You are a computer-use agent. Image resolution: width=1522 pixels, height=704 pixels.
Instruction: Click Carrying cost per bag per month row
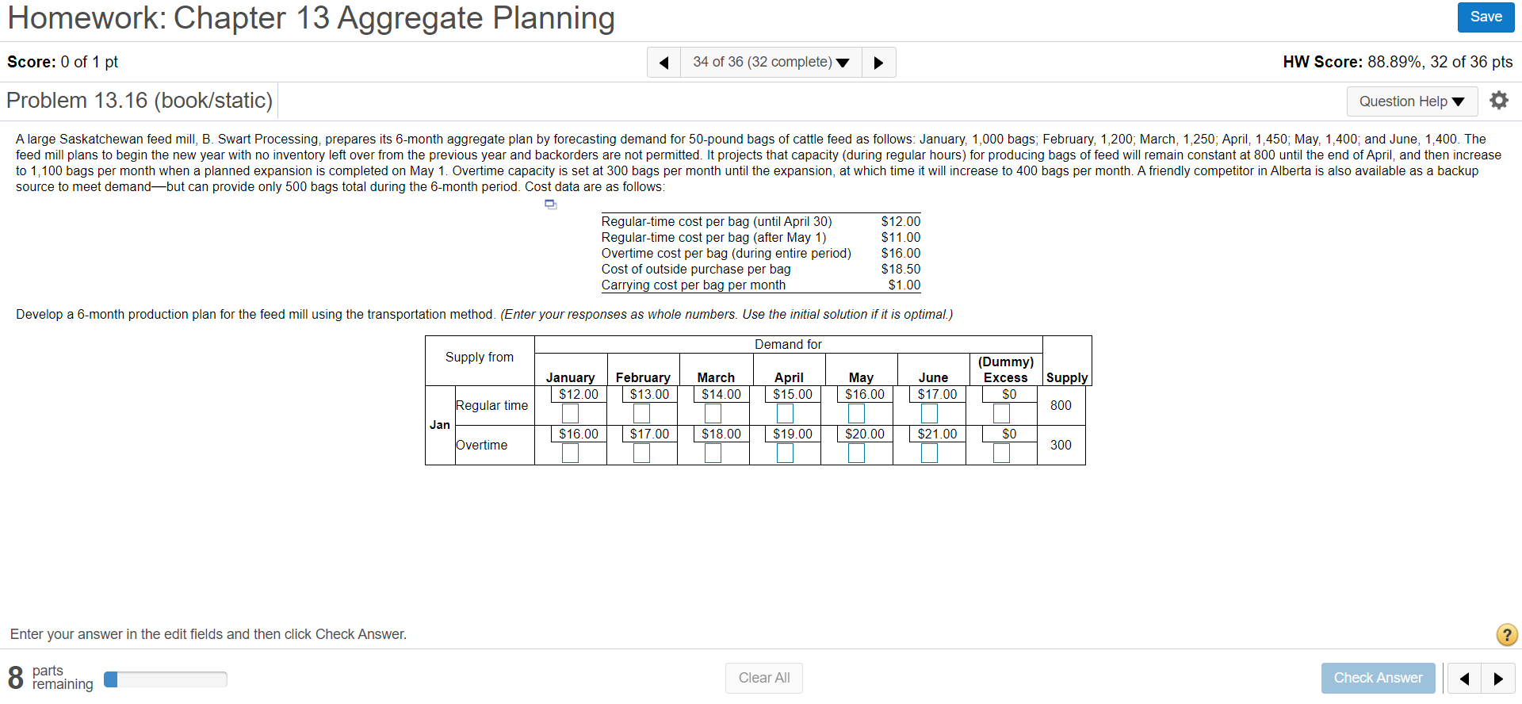click(x=761, y=285)
